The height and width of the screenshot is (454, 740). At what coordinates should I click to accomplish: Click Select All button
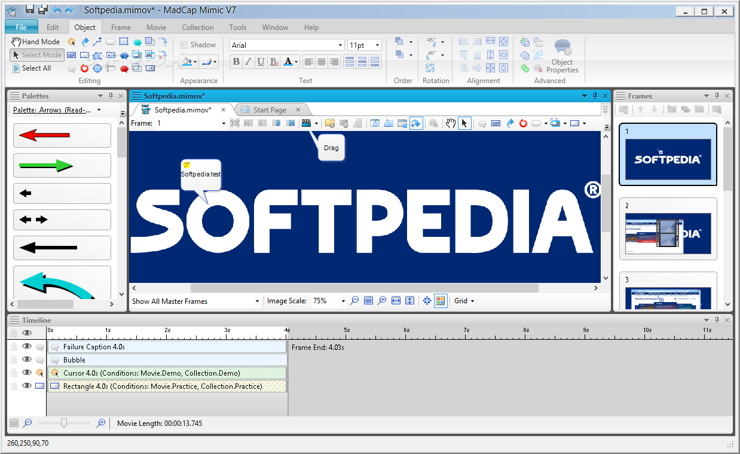[32, 68]
